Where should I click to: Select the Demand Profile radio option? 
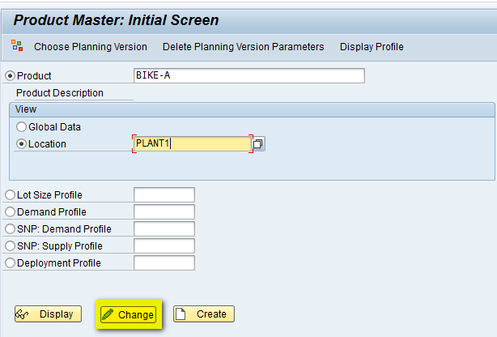click(x=10, y=212)
